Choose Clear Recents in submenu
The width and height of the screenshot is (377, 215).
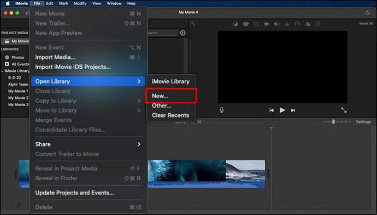pyautogui.click(x=171, y=115)
